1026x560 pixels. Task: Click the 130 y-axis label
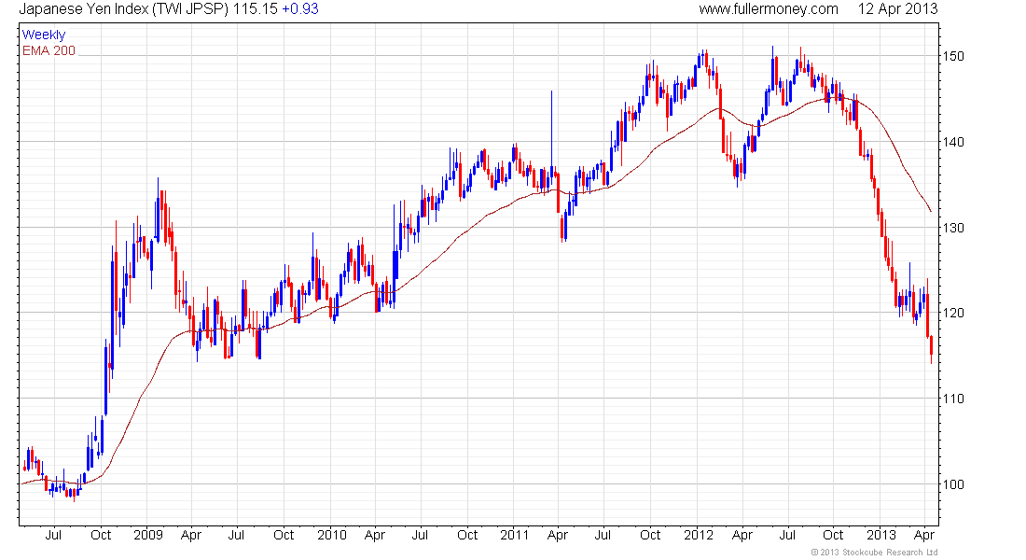tap(953, 228)
